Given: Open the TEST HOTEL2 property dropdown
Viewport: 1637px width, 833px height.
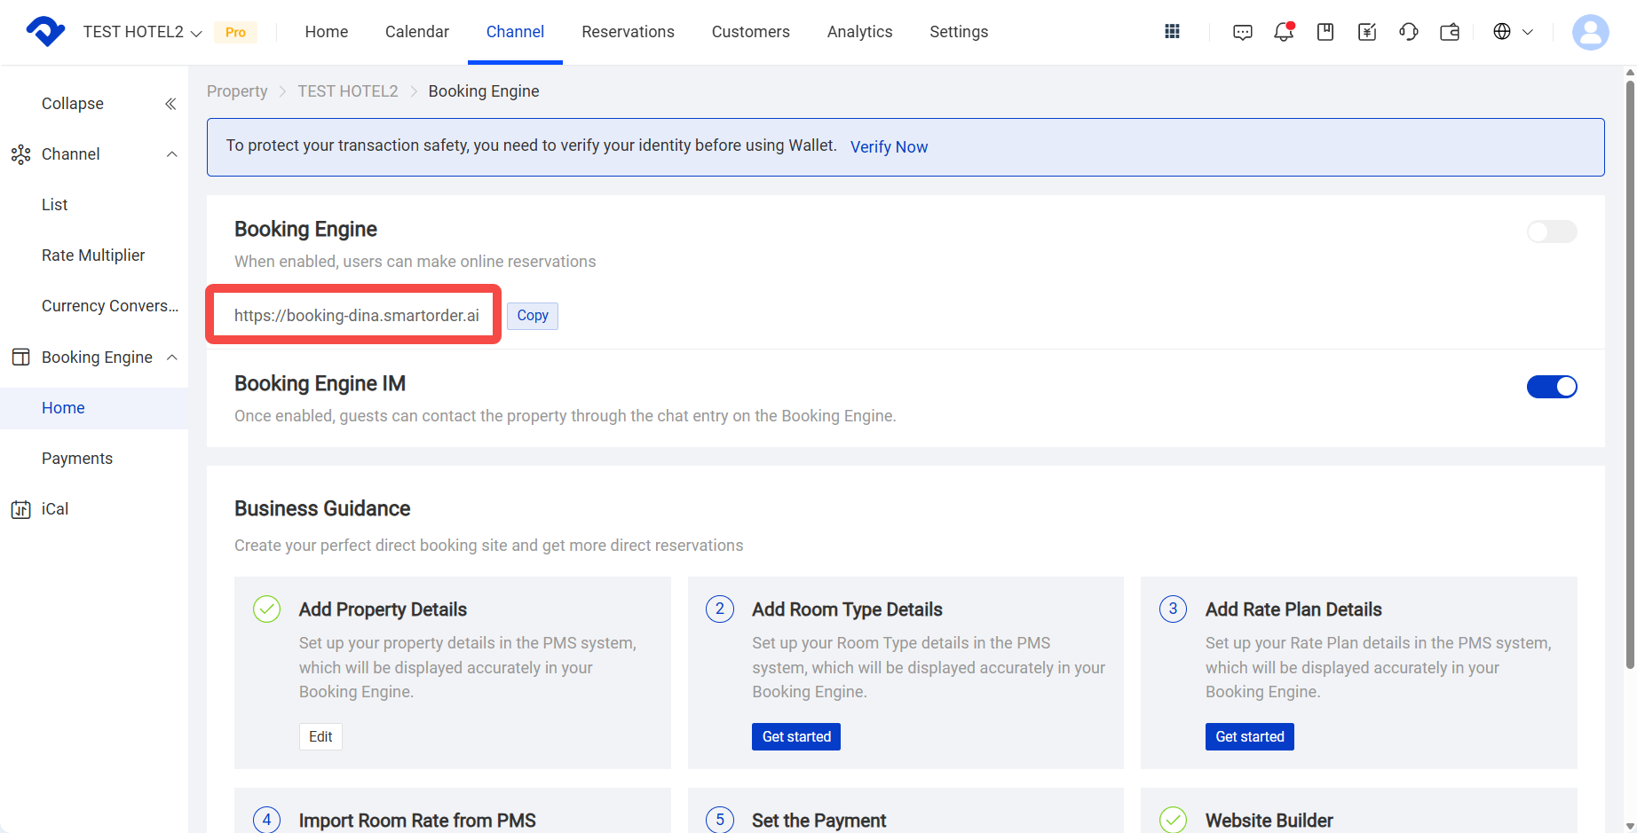Looking at the screenshot, I should tap(142, 32).
